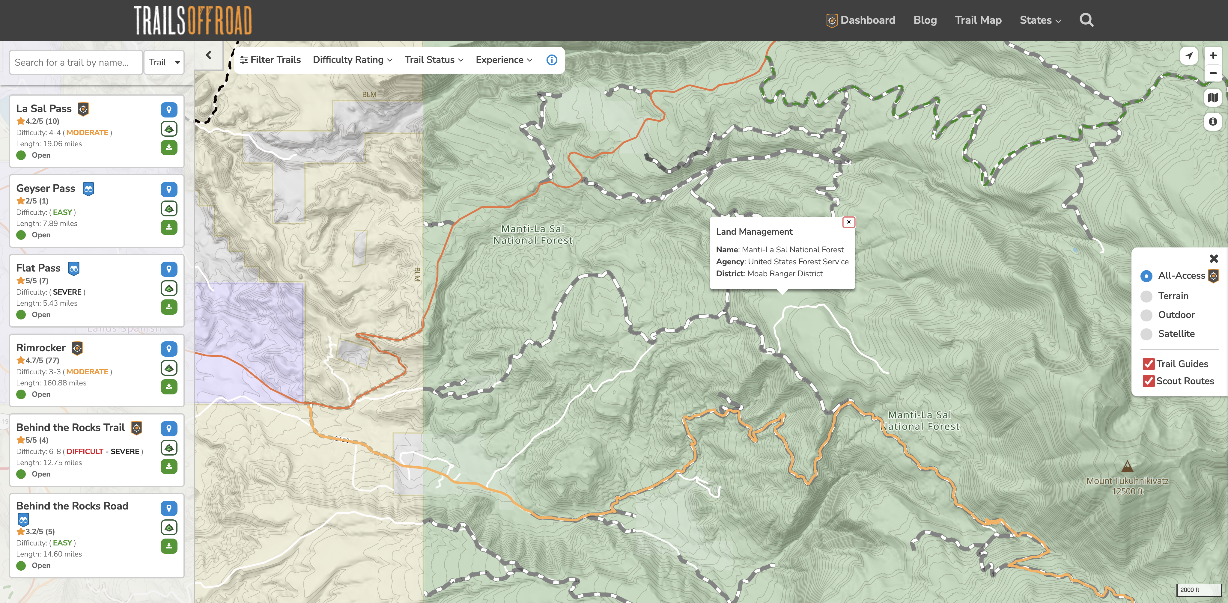Zoom in the map with plus button
This screenshot has width=1228, height=603.
1213,55
